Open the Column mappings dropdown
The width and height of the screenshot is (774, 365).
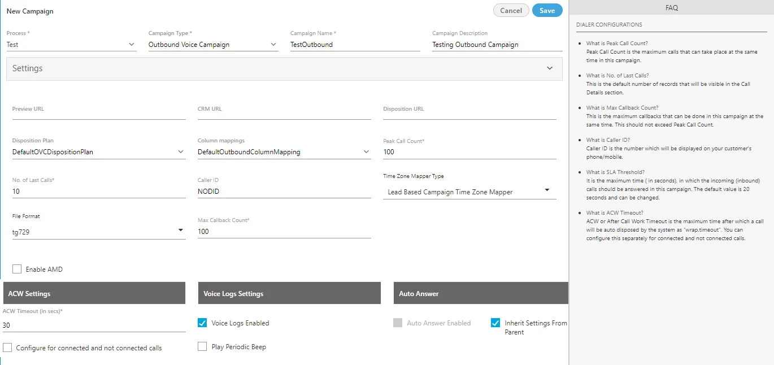[x=284, y=152]
